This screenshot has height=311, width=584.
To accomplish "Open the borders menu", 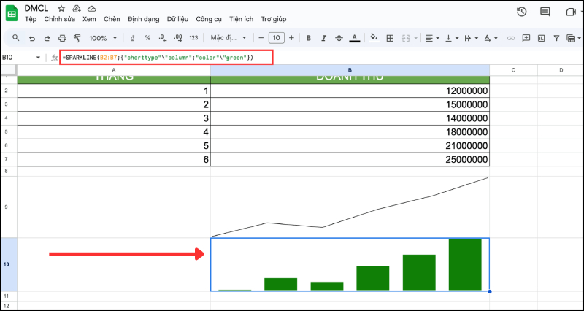I will coord(390,38).
